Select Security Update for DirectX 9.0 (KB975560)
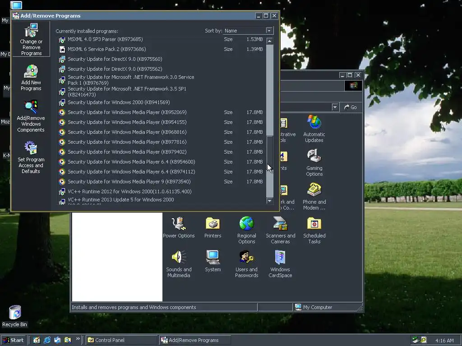 coord(161,59)
